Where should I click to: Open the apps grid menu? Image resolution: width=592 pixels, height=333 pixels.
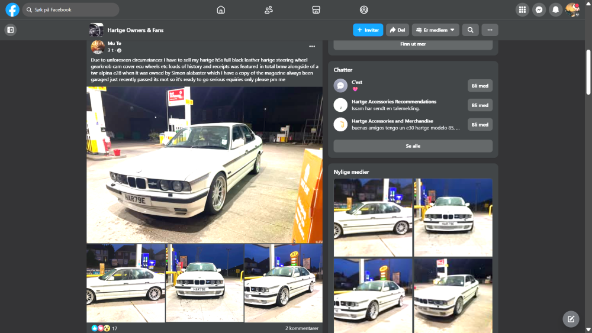522,9
